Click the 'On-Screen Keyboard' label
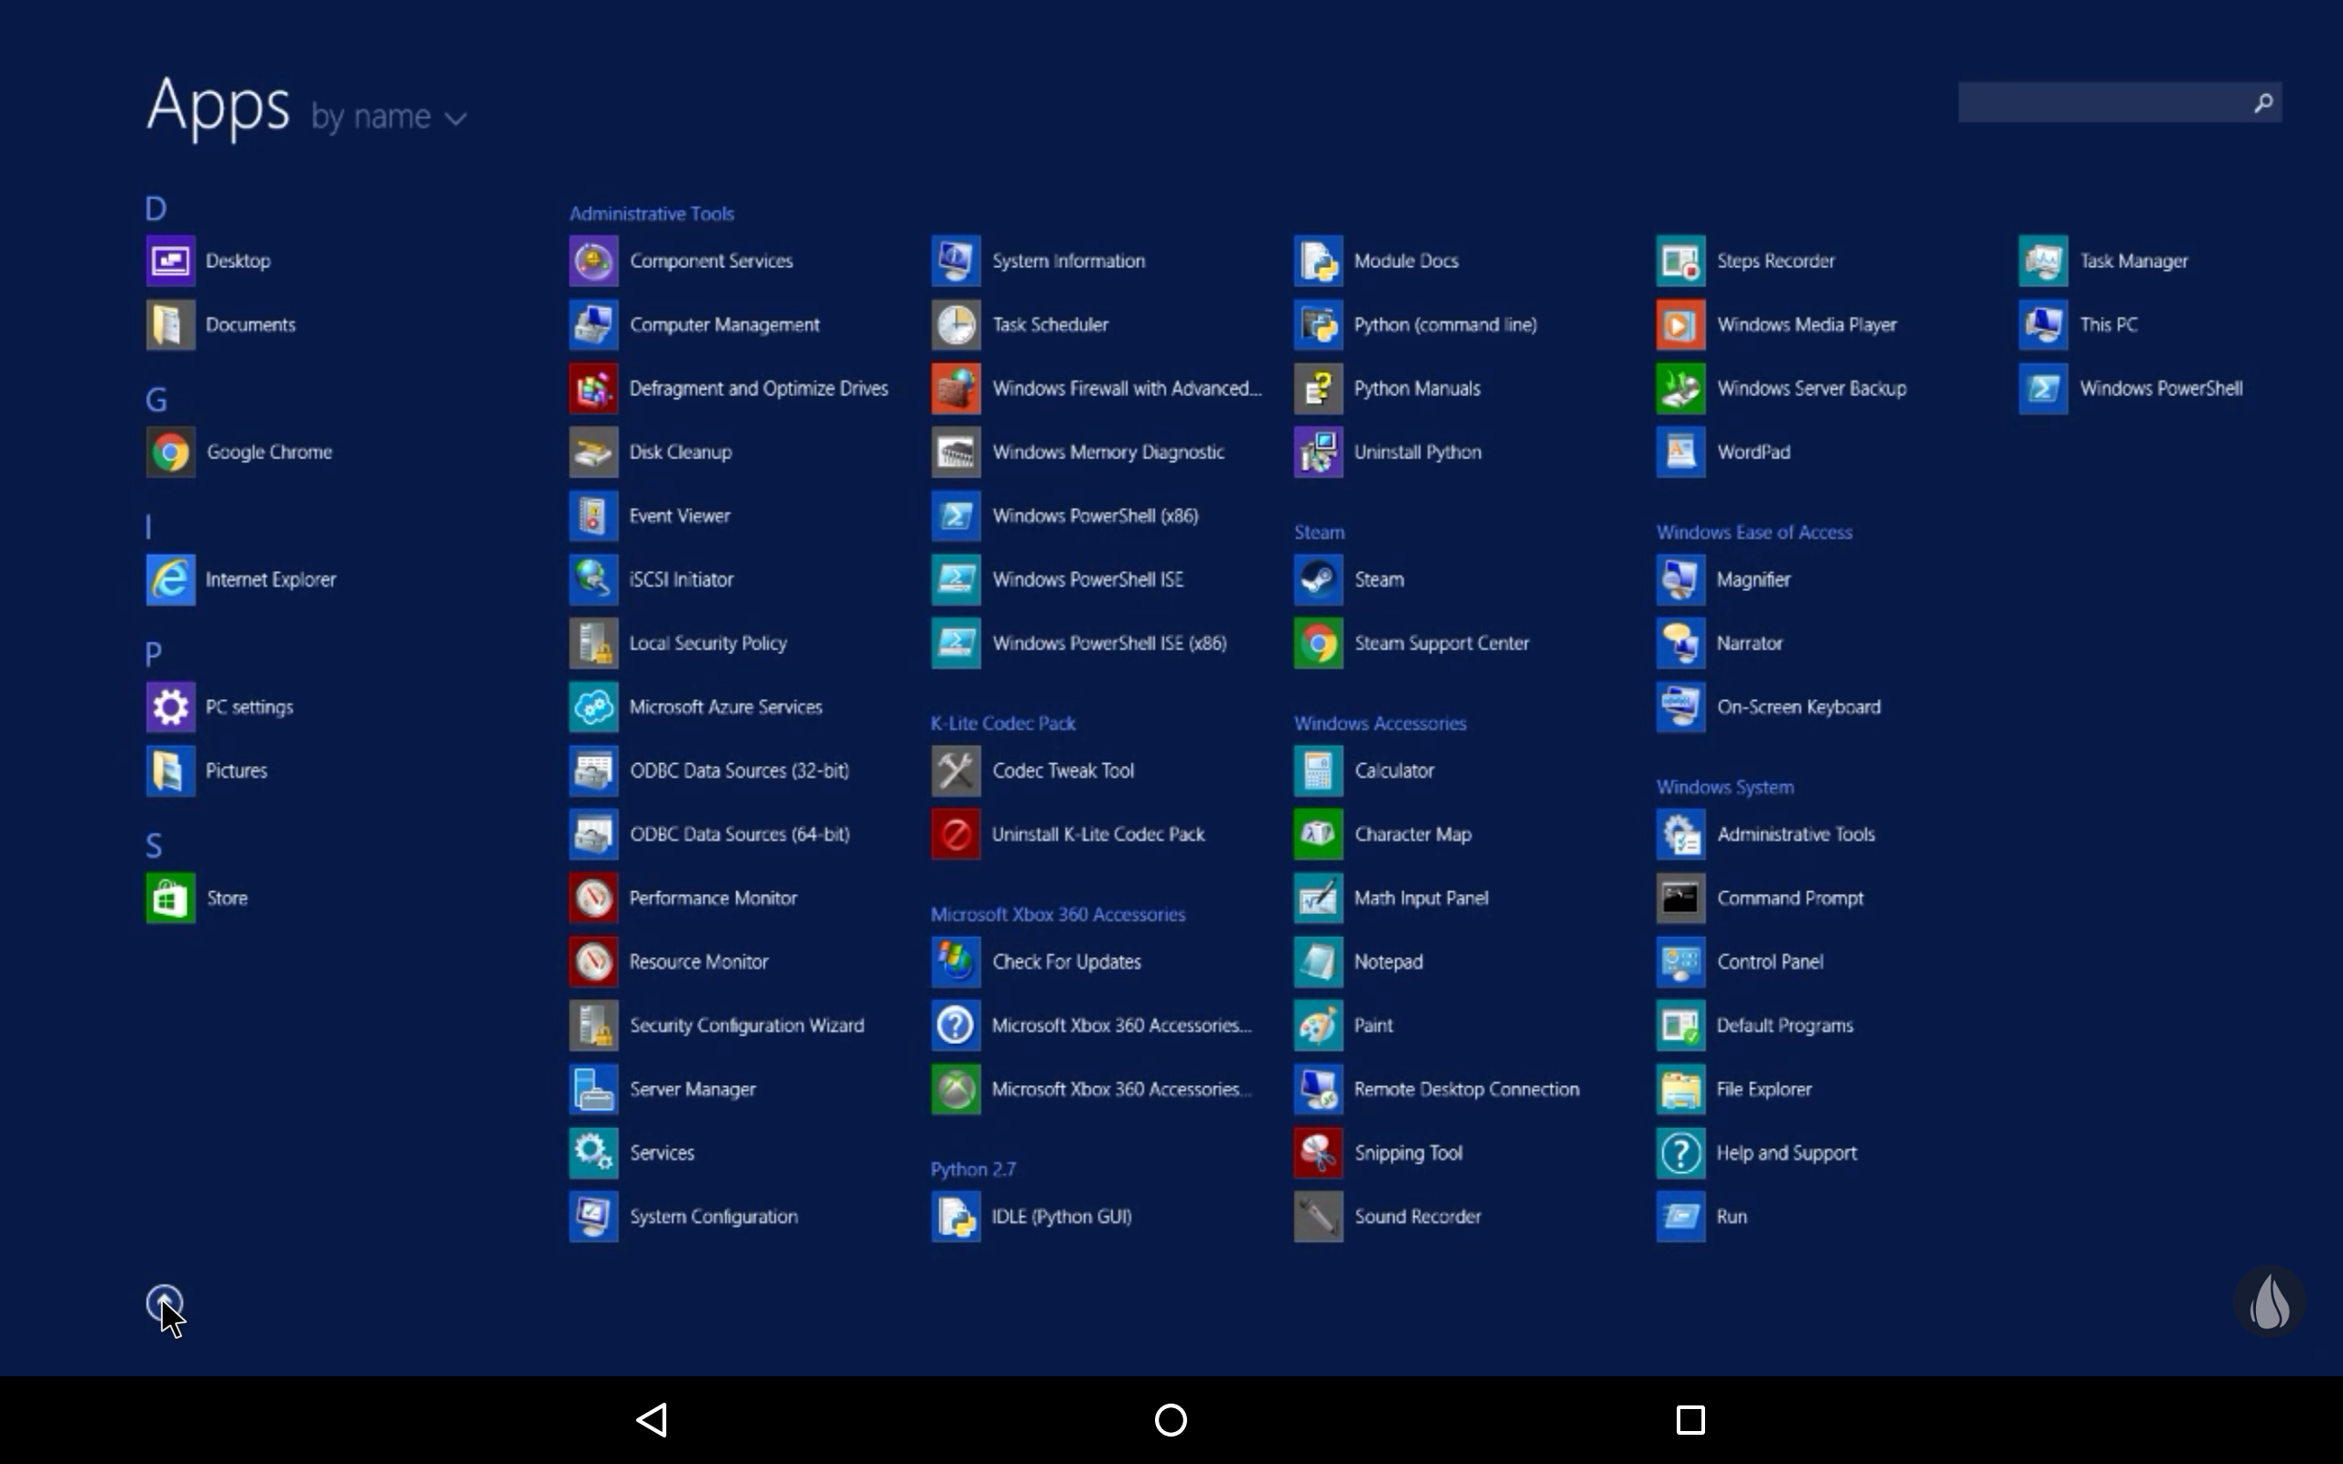The width and height of the screenshot is (2343, 1464). click(x=1798, y=706)
